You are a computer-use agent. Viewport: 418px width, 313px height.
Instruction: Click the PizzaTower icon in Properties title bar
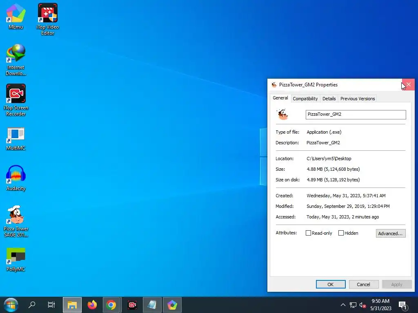click(274, 85)
